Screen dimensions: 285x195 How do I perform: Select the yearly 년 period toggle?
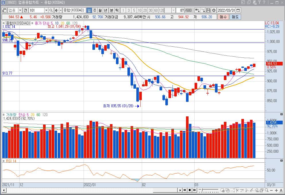tap(106, 10)
